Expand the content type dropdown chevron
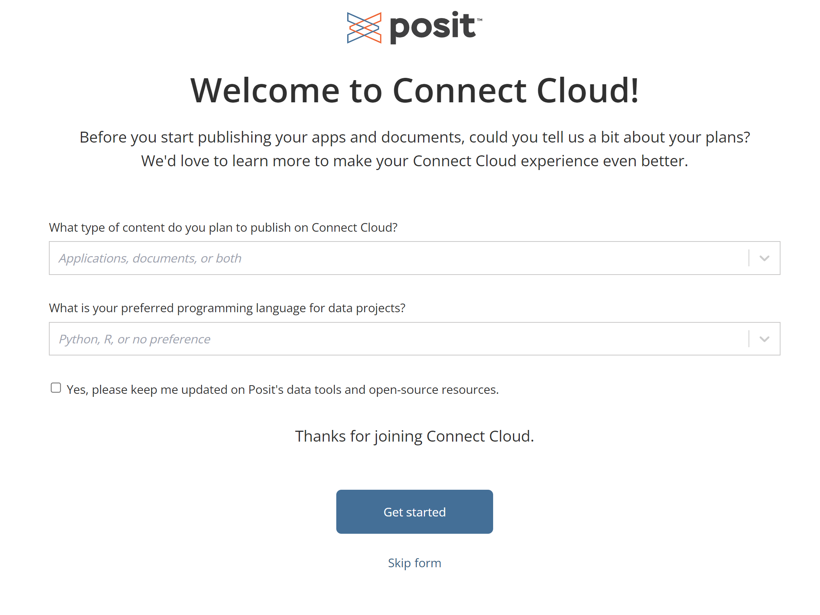The image size is (820, 615). (x=764, y=258)
